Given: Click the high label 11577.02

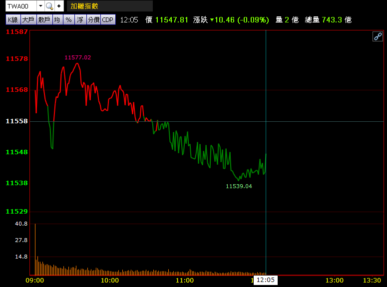Looking at the screenshot, I should (x=78, y=57).
